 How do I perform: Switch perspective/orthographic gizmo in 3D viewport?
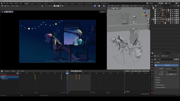click(148, 27)
